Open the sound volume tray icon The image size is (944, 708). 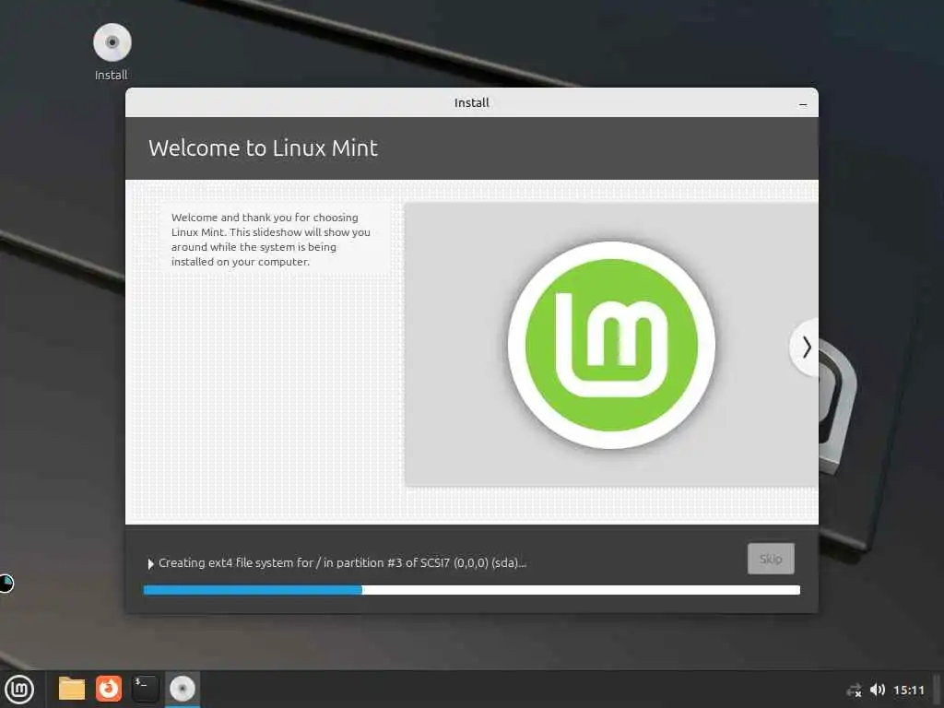click(878, 690)
